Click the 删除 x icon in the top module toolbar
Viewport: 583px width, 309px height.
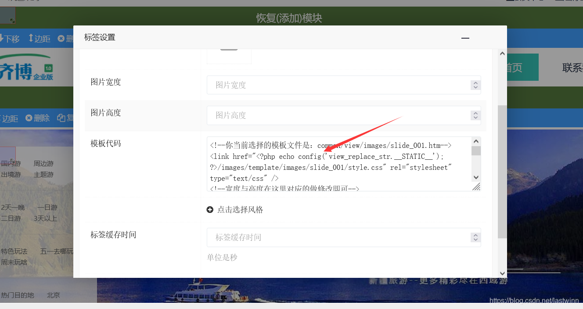[61, 39]
